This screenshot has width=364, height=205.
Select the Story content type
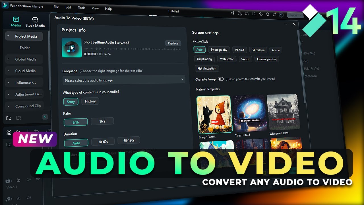tap(71, 102)
